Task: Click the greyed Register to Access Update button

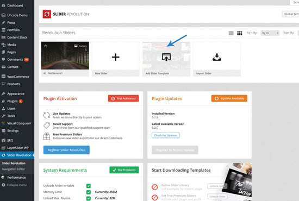Action: coord(175,150)
